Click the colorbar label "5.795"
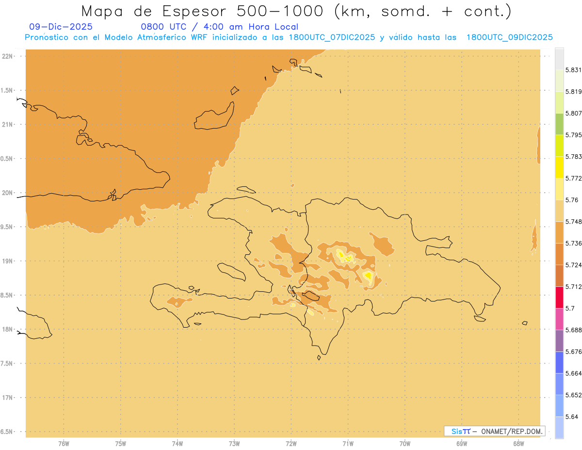Screen dimensions: 582x450 (x=574, y=135)
